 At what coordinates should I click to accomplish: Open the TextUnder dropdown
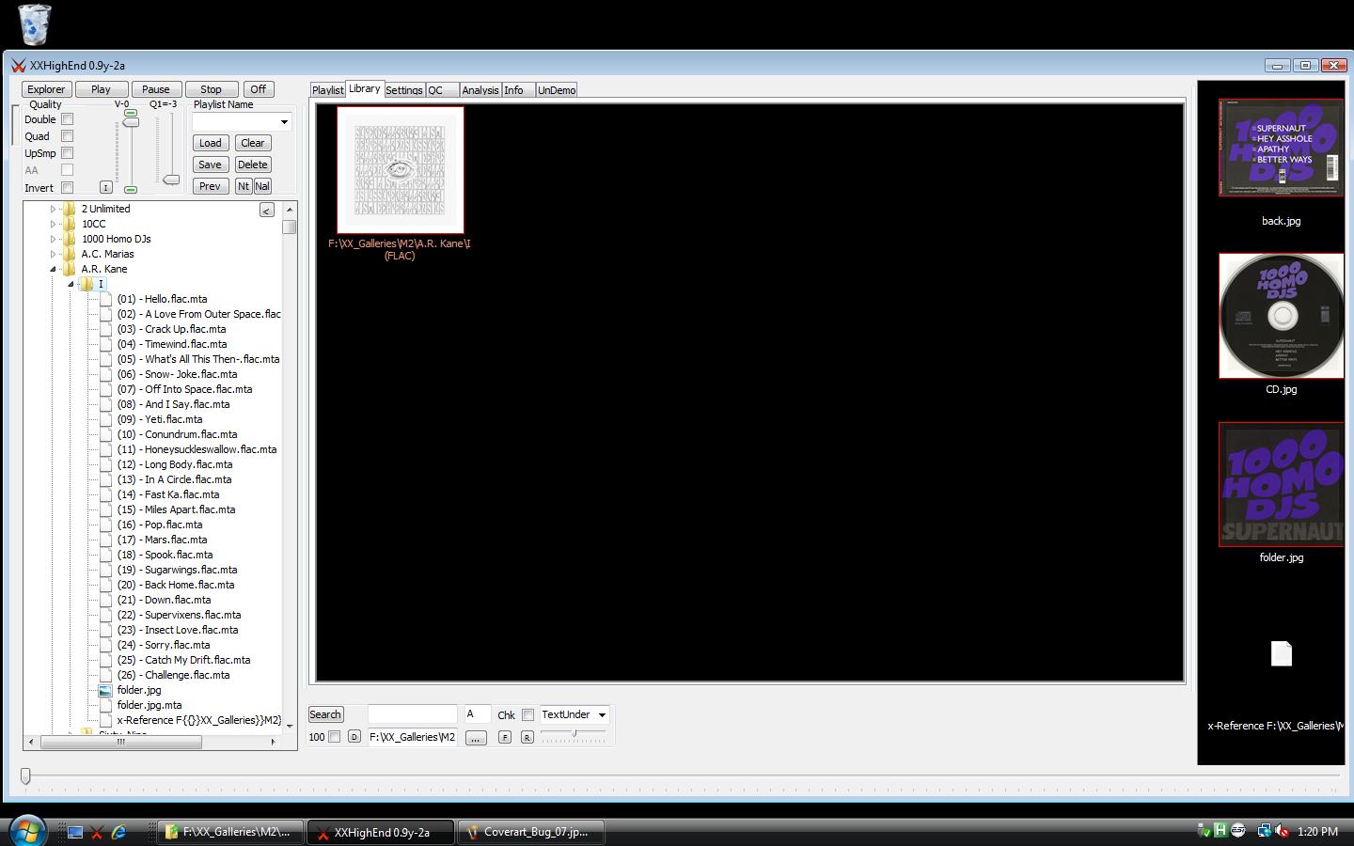click(602, 715)
